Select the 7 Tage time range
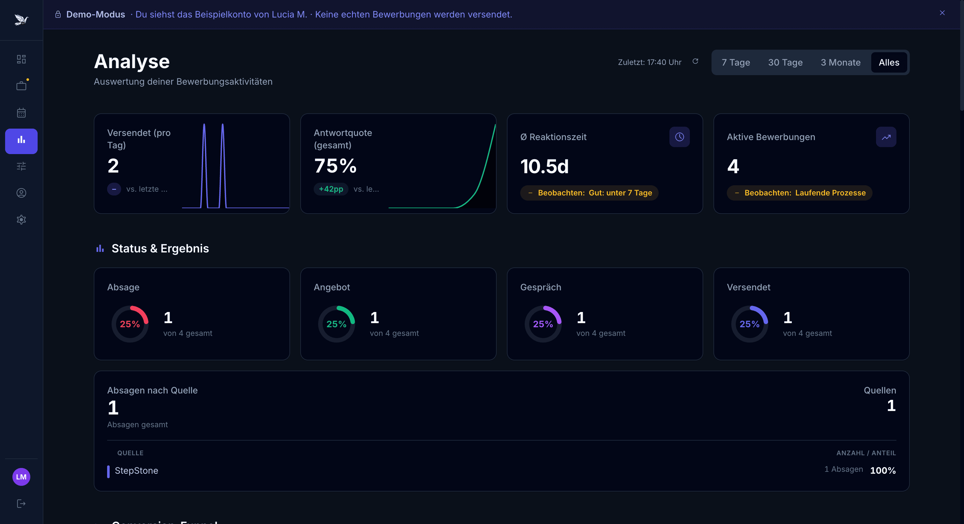Viewport: 964px width, 524px height. pyautogui.click(x=735, y=62)
